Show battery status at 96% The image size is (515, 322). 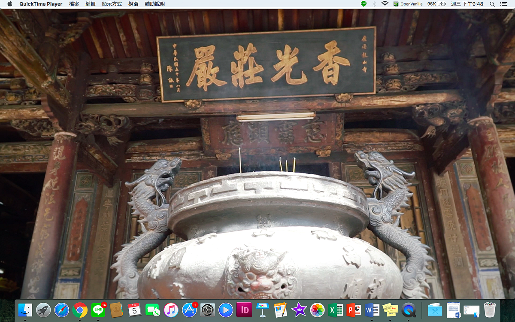tap(436, 4)
